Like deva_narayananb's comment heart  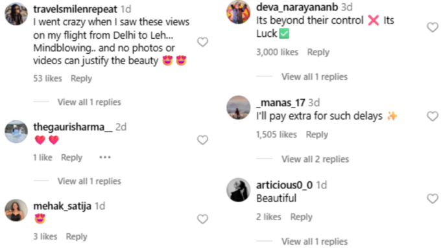[433, 27]
